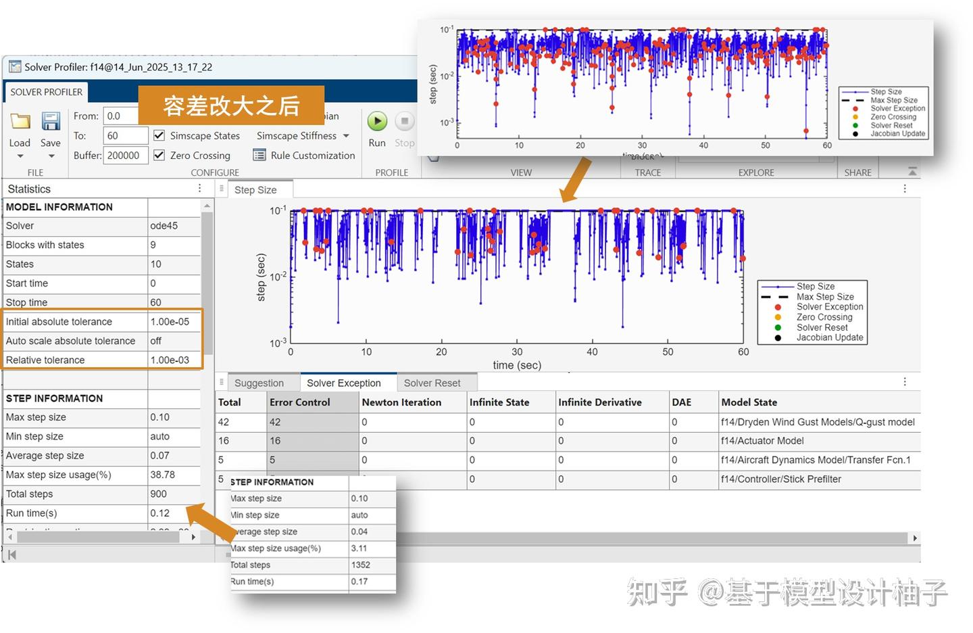Click the Stop profiling button

(404, 121)
